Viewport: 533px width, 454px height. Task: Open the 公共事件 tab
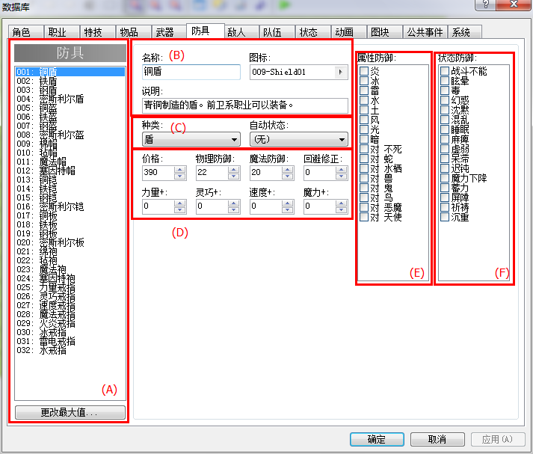coord(425,32)
